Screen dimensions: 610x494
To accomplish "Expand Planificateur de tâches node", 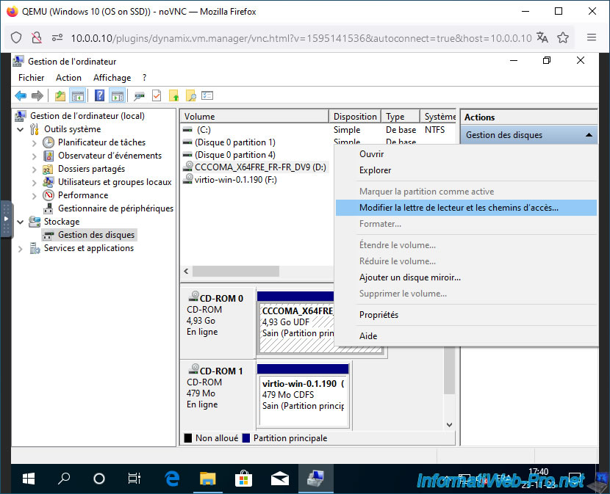I will [35, 143].
